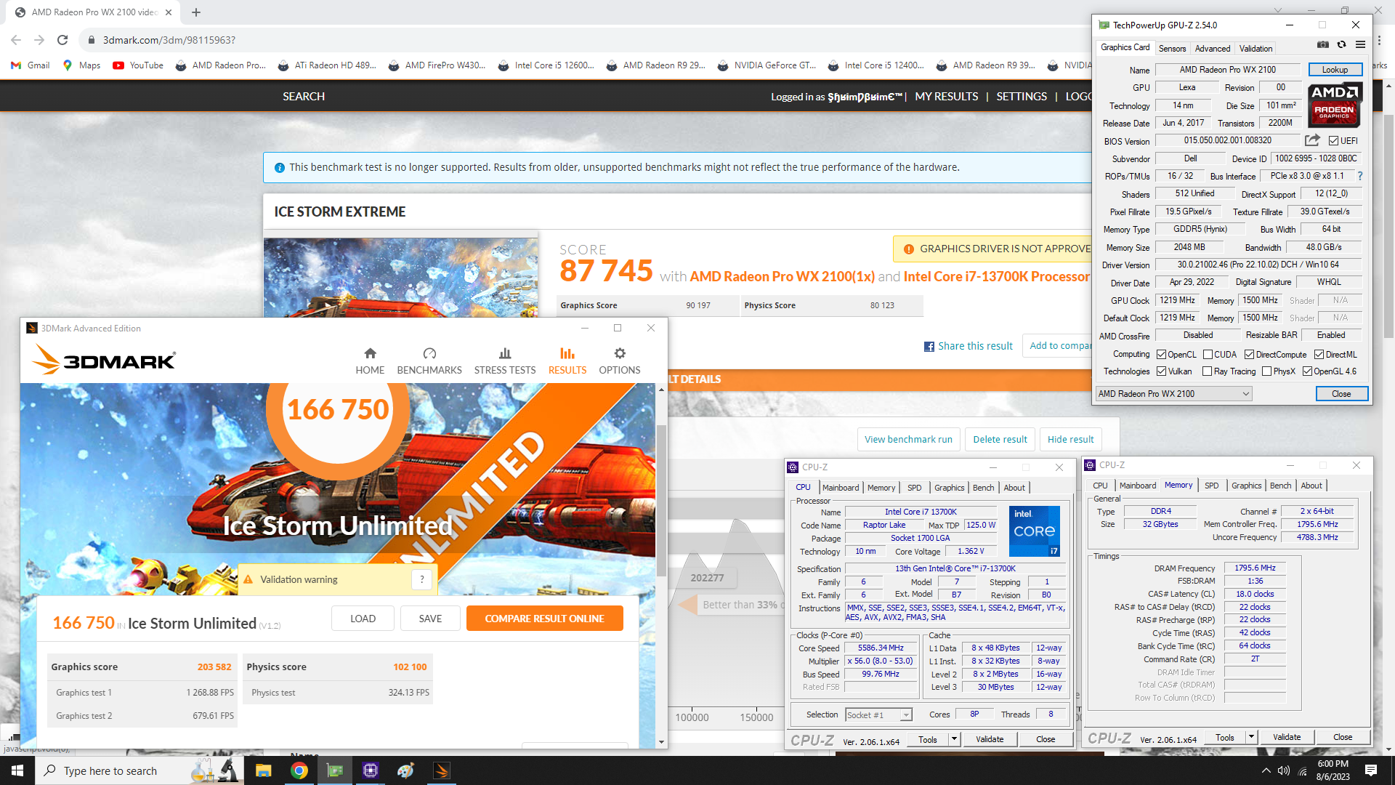Open Paint from the taskbar
The image size is (1395, 785).
(x=406, y=770)
